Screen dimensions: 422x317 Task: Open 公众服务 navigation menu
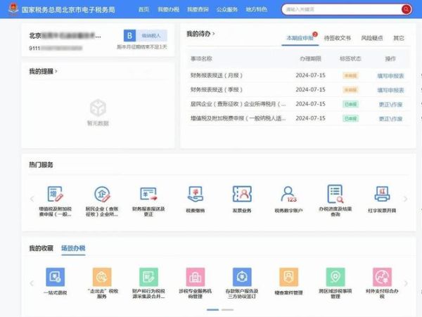227,9
